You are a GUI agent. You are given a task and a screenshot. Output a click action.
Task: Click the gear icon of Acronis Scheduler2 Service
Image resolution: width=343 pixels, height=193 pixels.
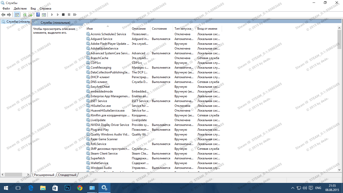(88, 34)
